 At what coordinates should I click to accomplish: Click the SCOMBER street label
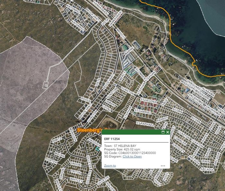coord(140,73)
